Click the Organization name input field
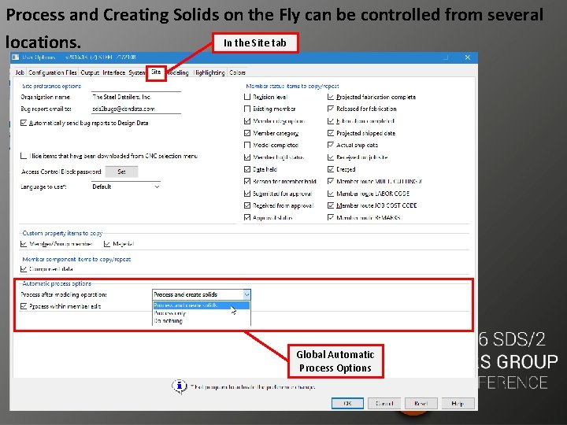The image size is (567, 425). click(136, 97)
